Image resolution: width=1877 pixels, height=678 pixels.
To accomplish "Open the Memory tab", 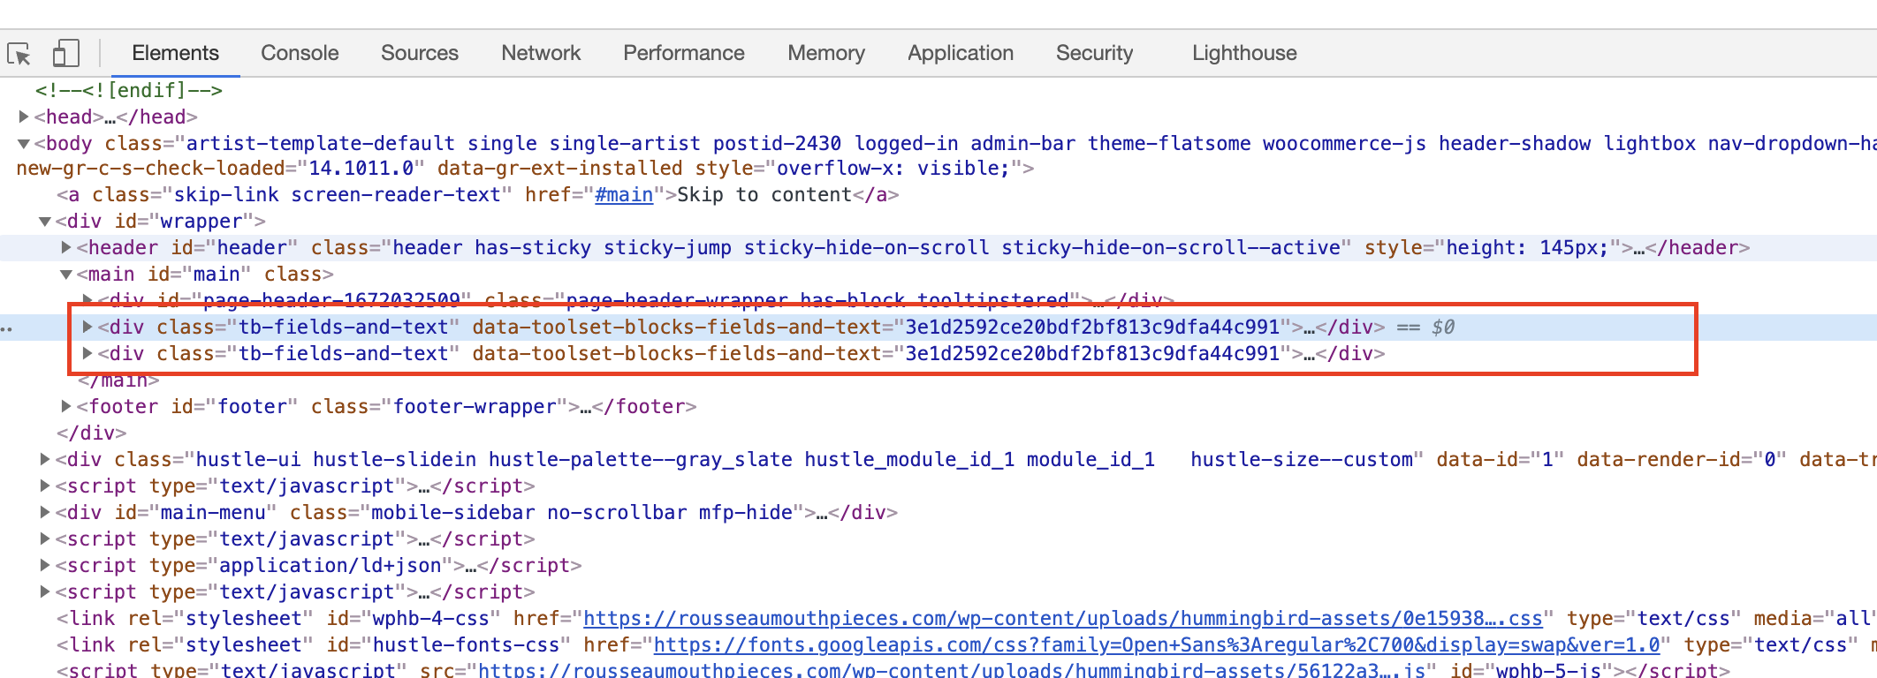I will tap(826, 53).
